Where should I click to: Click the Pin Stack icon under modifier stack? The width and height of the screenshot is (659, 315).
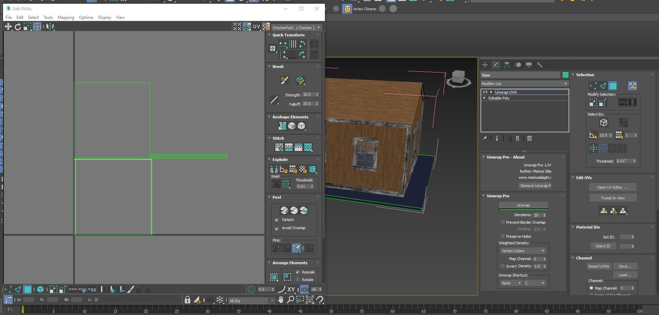point(485,138)
